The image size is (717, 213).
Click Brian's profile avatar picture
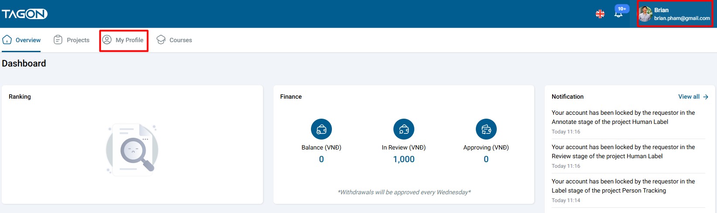645,14
